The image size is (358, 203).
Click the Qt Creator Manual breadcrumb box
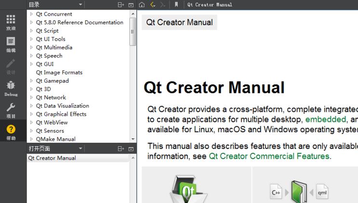[179, 22]
